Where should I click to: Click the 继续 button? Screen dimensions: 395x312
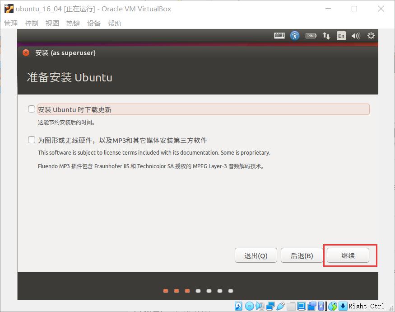point(348,255)
